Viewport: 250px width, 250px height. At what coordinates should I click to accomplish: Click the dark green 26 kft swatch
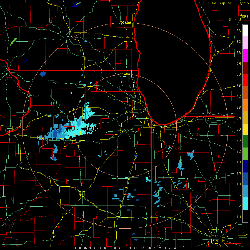pyautogui.click(x=245, y=141)
